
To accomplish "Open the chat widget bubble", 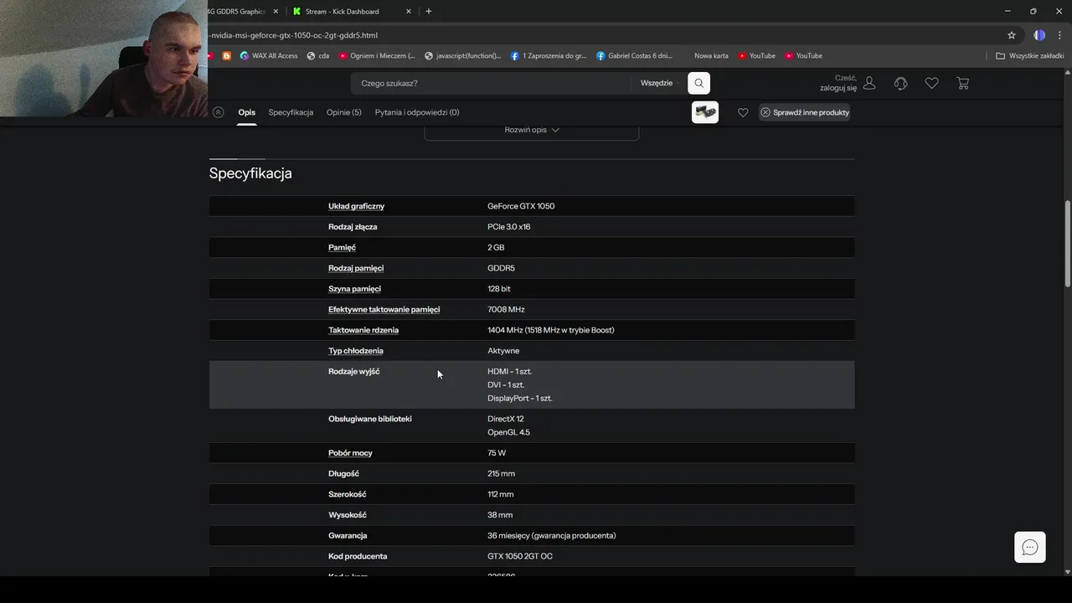I will pyautogui.click(x=1030, y=548).
